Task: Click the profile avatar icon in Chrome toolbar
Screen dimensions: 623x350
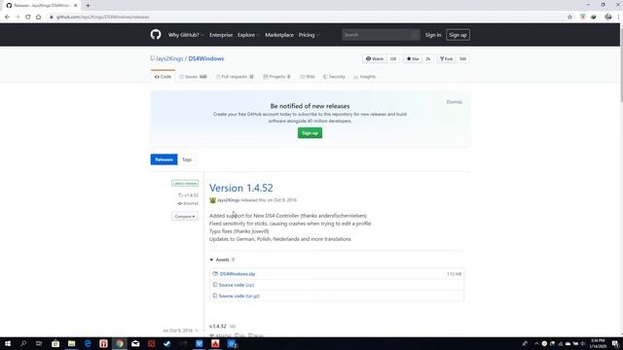Action: point(607,17)
